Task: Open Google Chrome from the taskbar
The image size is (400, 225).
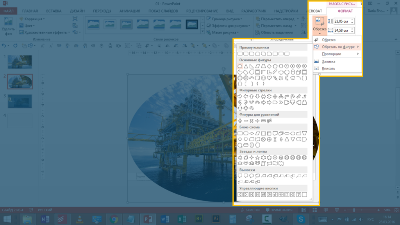Action: 114,219
